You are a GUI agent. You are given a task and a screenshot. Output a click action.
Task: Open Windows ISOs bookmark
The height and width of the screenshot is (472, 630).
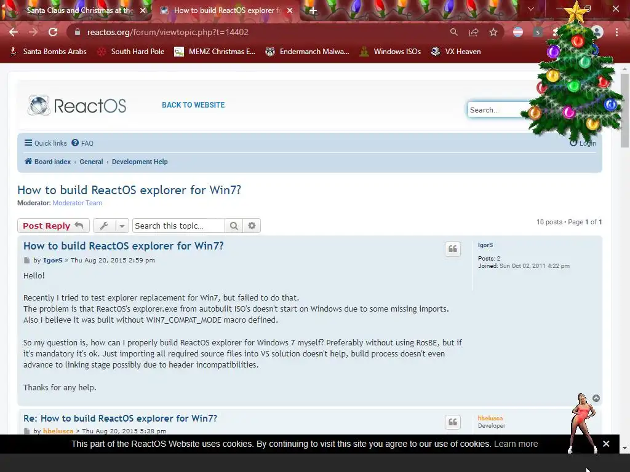(x=390, y=52)
